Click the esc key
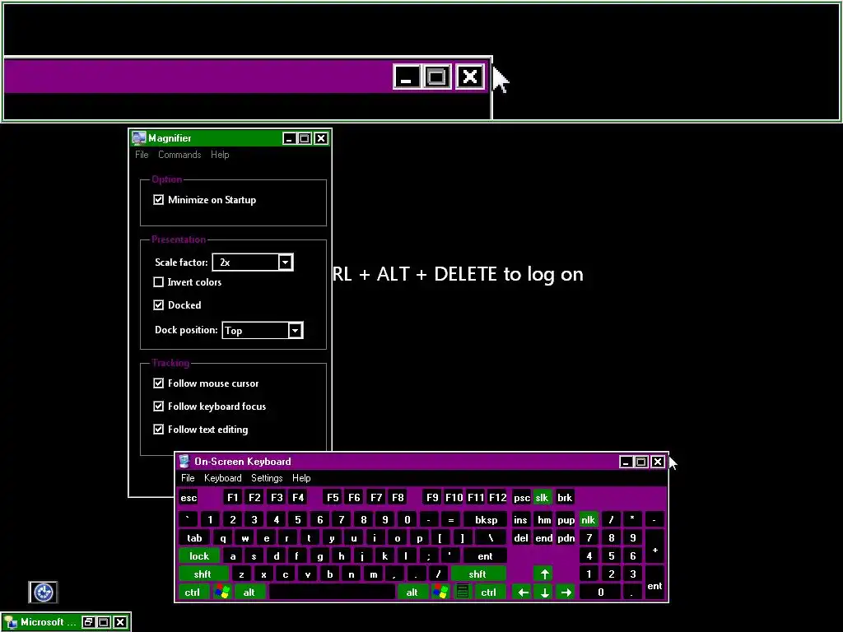The width and height of the screenshot is (843, 632). pos(189,498)
